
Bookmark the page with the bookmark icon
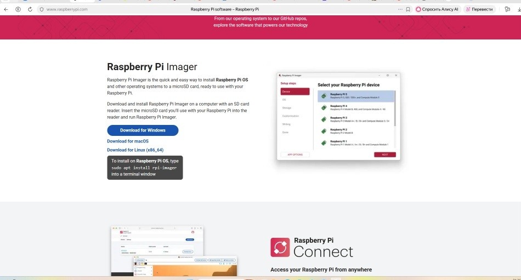coord(408,9)
